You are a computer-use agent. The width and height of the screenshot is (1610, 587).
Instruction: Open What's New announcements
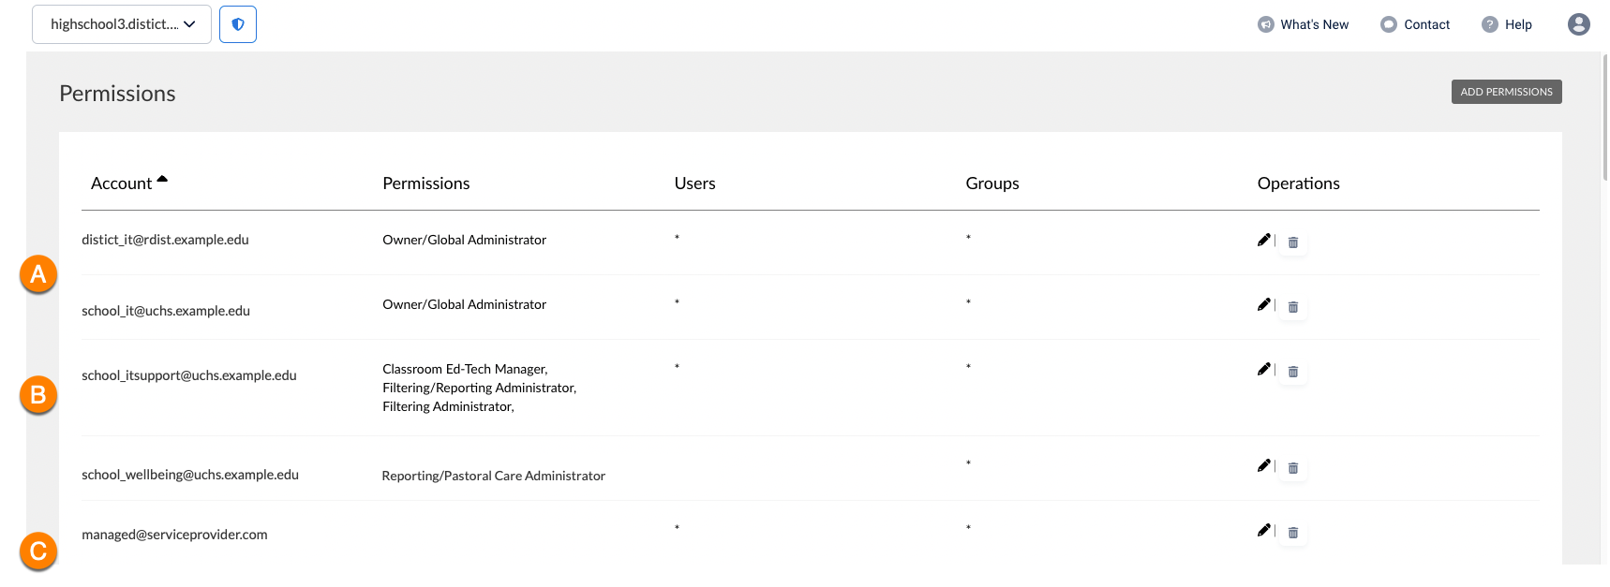coord(1304,24)
